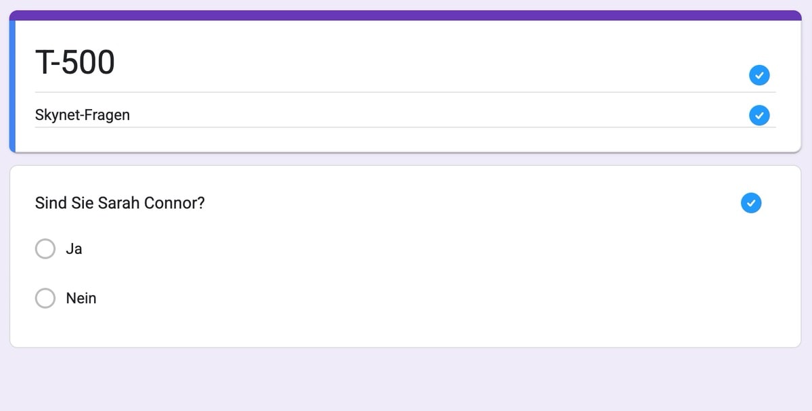This screenshot has height=411, width=812.
Task: Click the "Nein" option label text
Action: 81,298
